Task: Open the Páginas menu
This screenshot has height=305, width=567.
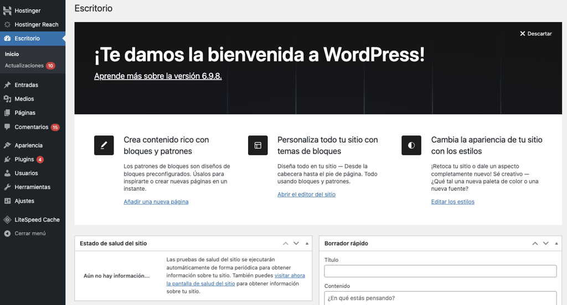Action: 33,113
